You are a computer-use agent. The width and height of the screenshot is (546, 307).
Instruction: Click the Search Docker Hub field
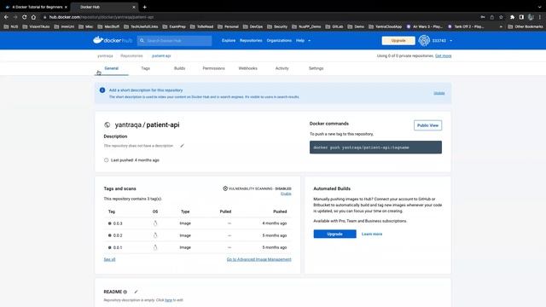174,40
